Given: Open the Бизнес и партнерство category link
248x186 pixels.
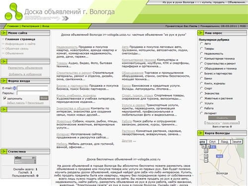Looking at the screenshot, I should (72, 86).
